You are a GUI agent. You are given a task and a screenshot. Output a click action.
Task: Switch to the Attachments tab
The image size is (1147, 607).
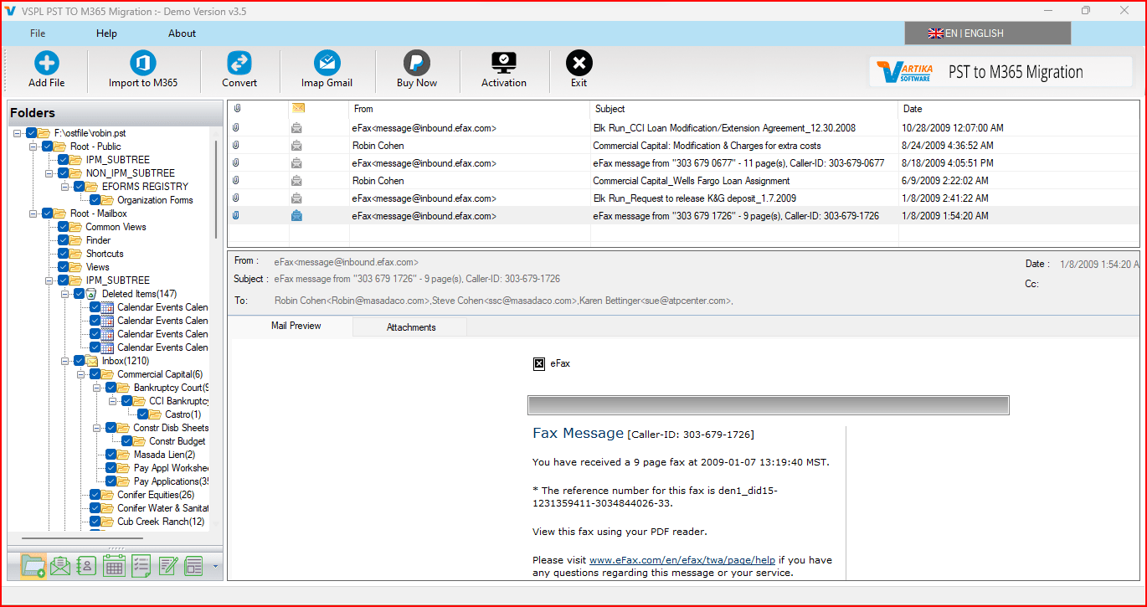tap(411, 327)
